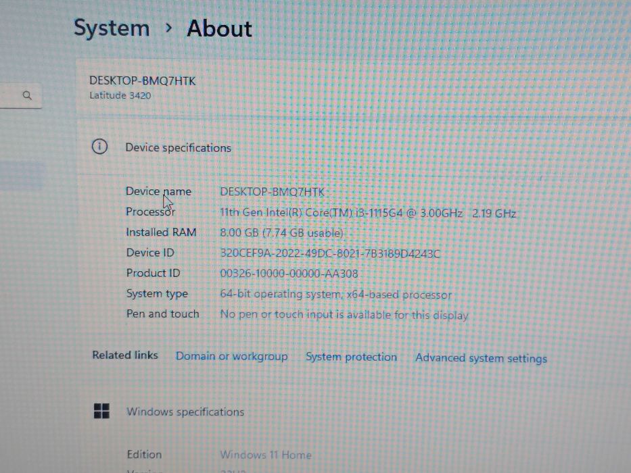Click the Device name label
This screenshot has width=631, height=473.
coord(158,191)
